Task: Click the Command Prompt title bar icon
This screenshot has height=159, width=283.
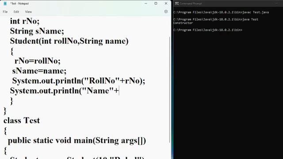Action: (177, 4)
